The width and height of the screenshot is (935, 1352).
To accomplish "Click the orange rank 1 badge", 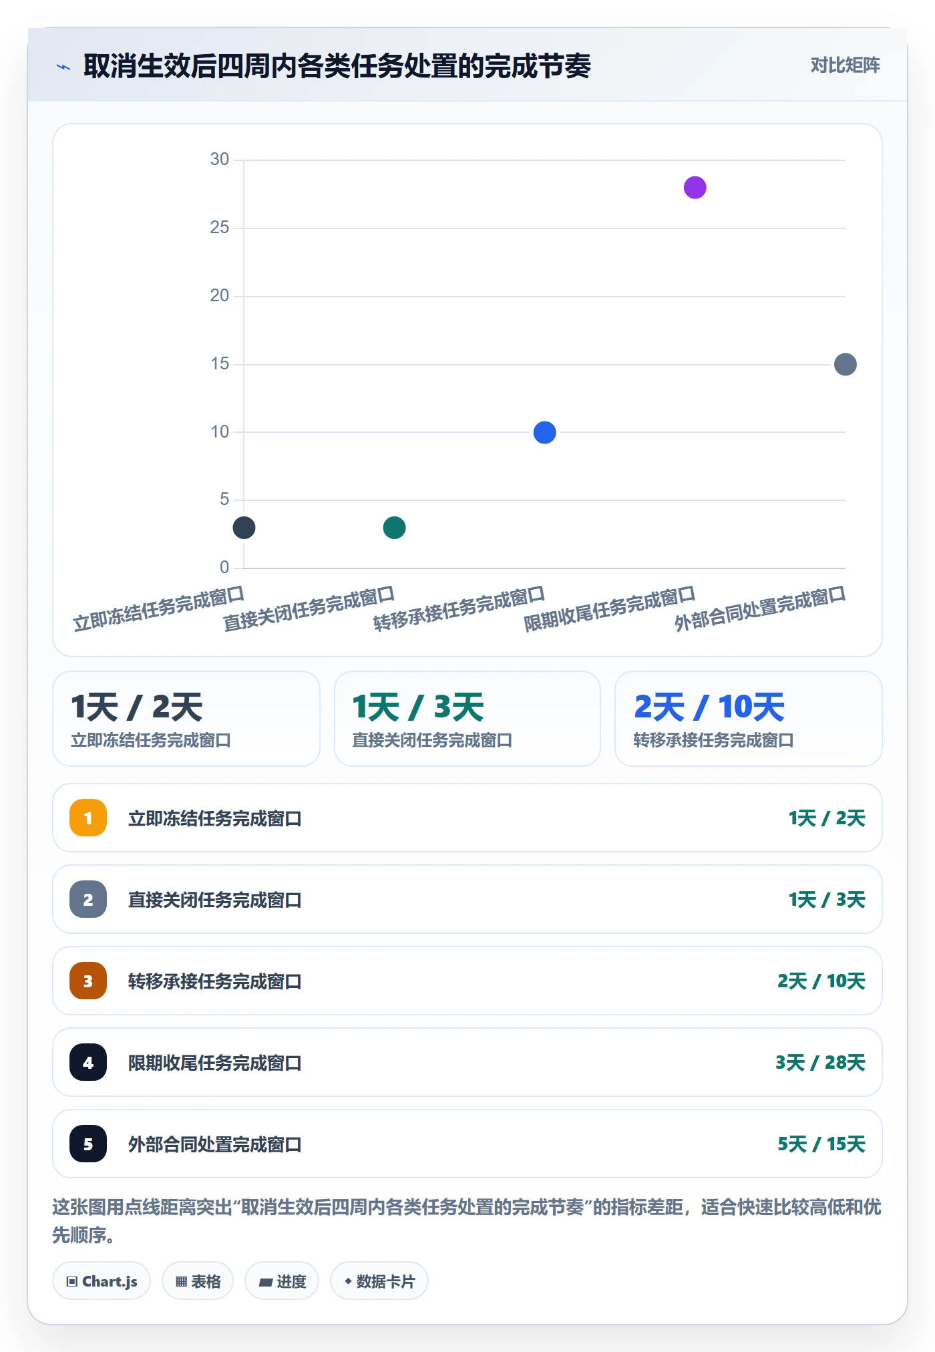I will [x=88, y=818].
